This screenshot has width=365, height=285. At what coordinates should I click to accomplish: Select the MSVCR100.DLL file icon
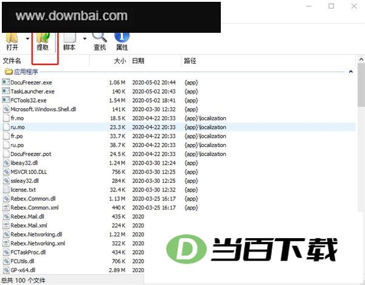[x=6, y=171]
